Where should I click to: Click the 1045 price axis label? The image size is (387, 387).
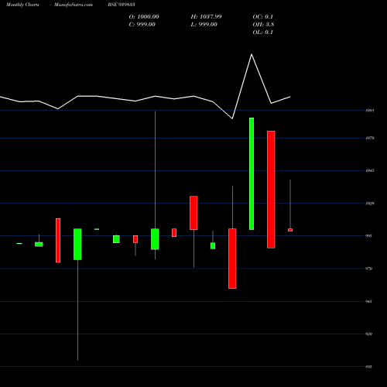tap(370, 170)
